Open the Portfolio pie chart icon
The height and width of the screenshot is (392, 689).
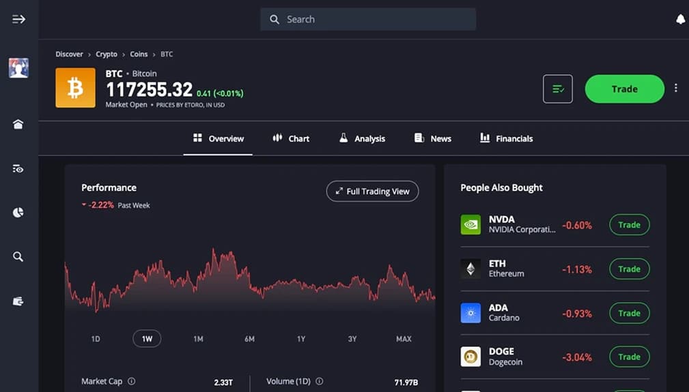point(18,213)
